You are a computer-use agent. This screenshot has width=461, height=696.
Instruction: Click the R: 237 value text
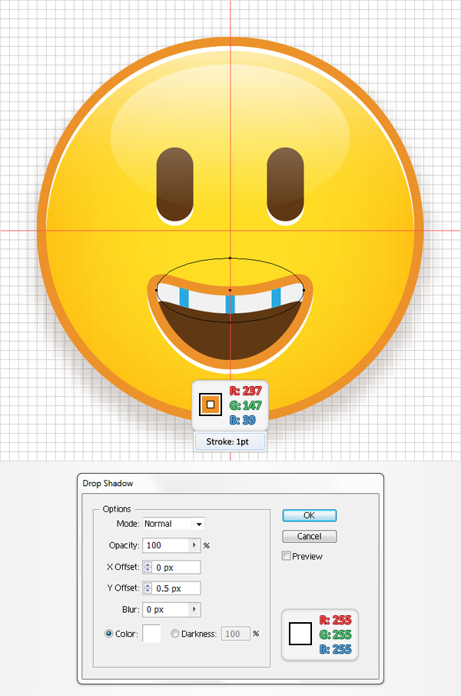click(246, 391)
